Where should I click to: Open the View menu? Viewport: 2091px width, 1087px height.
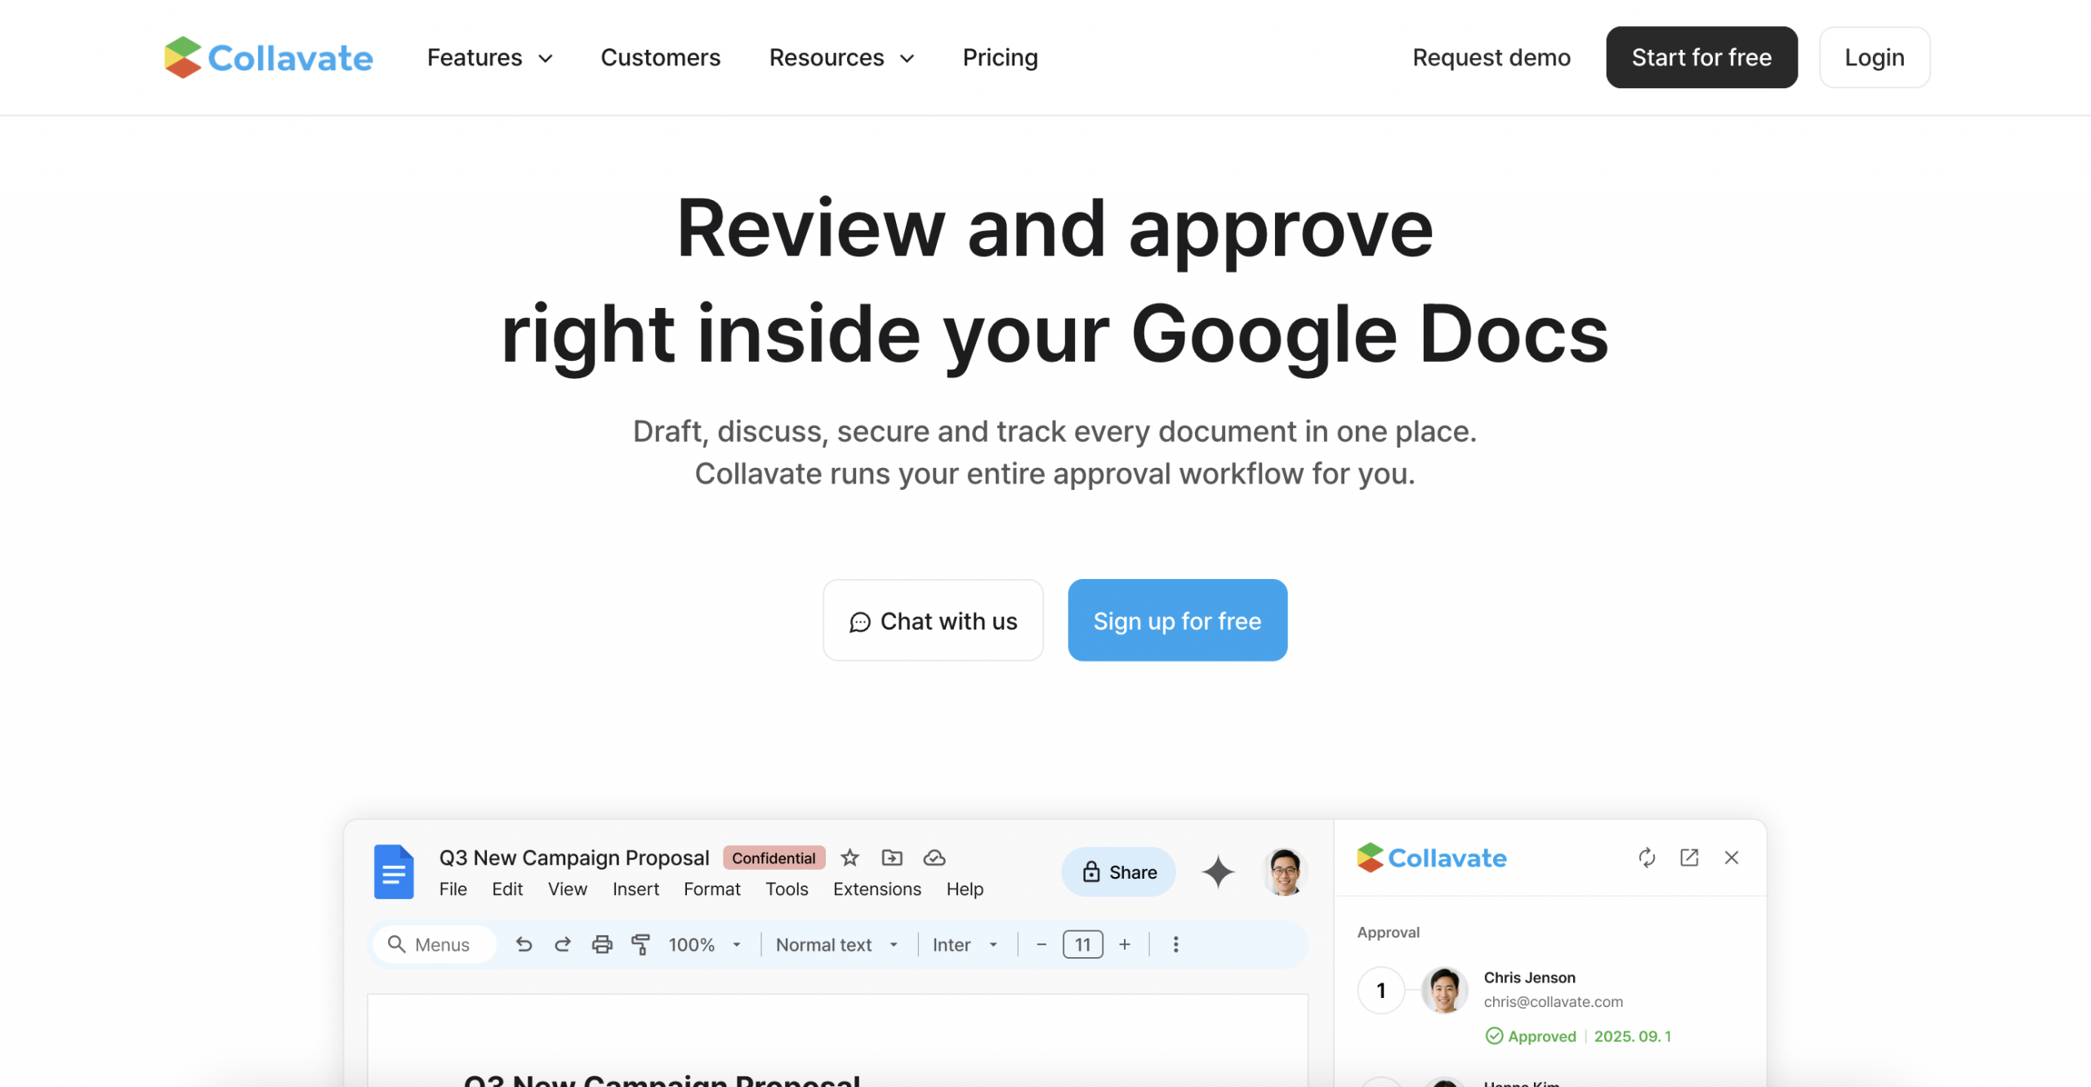pyautogui.click(x=568, y=889)
